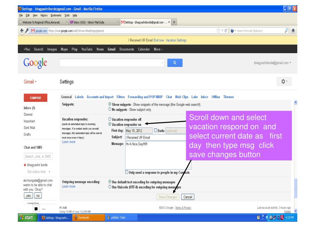Click the Windows start button
Image resolution: width=310 pixels, height=232 pixels.
point(28,217)
